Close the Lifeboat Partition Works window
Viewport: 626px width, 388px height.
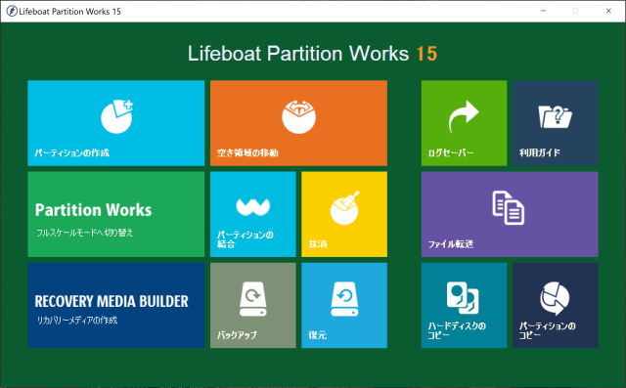[x=608, y=11]
